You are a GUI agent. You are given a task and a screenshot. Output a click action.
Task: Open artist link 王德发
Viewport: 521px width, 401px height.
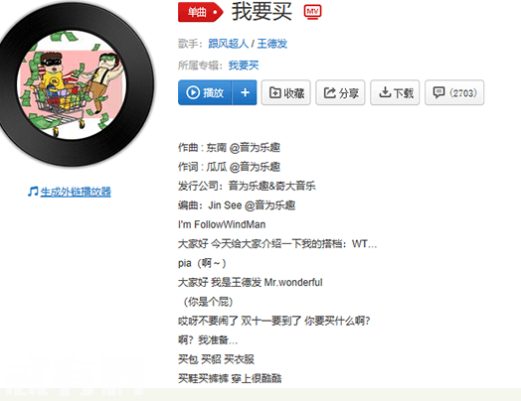[x=272, y=44]
